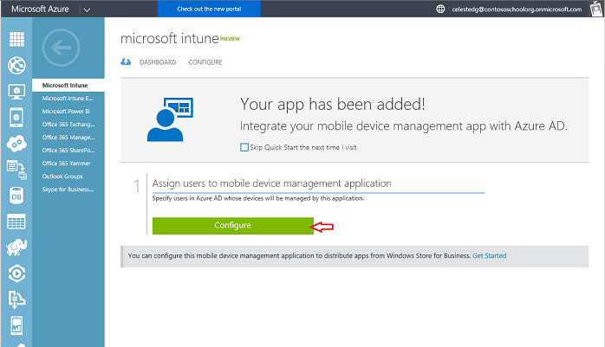Click the All Items grid icon in sidebar
Image resolution: width=605 pixels, height=347 pixels.
(16, 40)
